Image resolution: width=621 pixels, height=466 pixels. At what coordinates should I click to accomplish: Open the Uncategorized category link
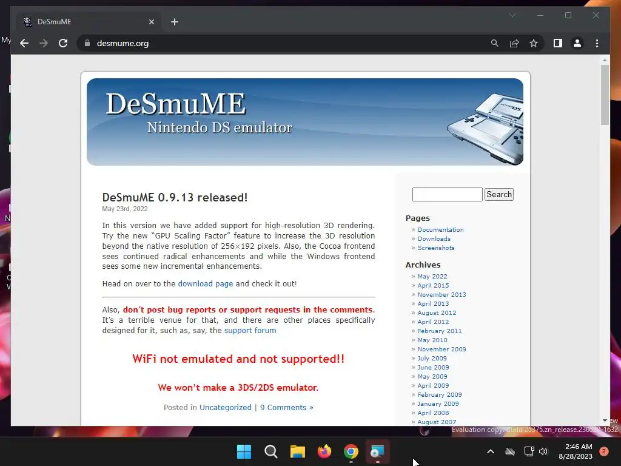click(226, 407)
